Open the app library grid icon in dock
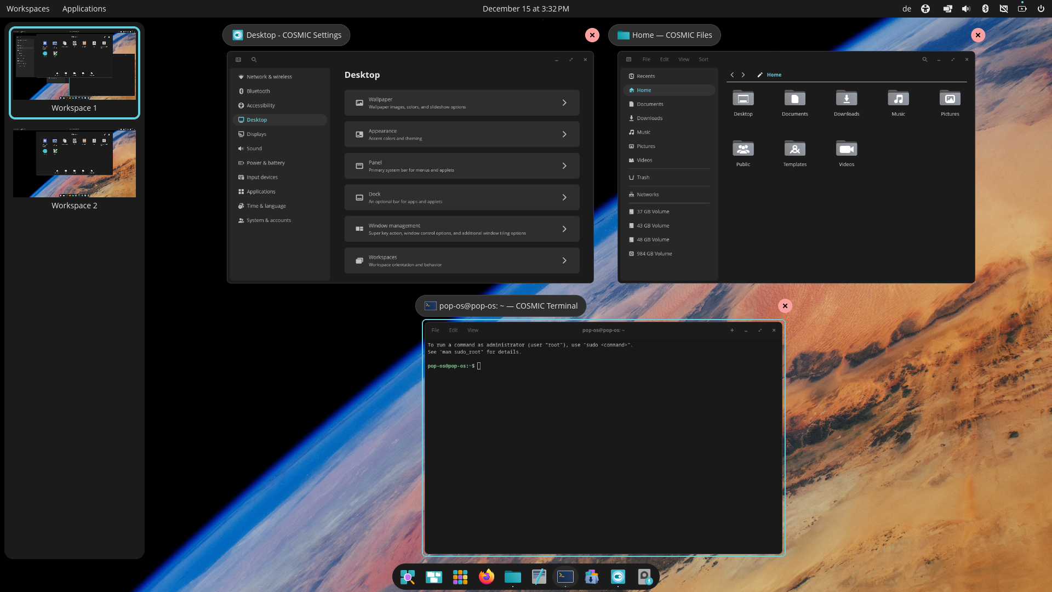 tap(460, 577)
